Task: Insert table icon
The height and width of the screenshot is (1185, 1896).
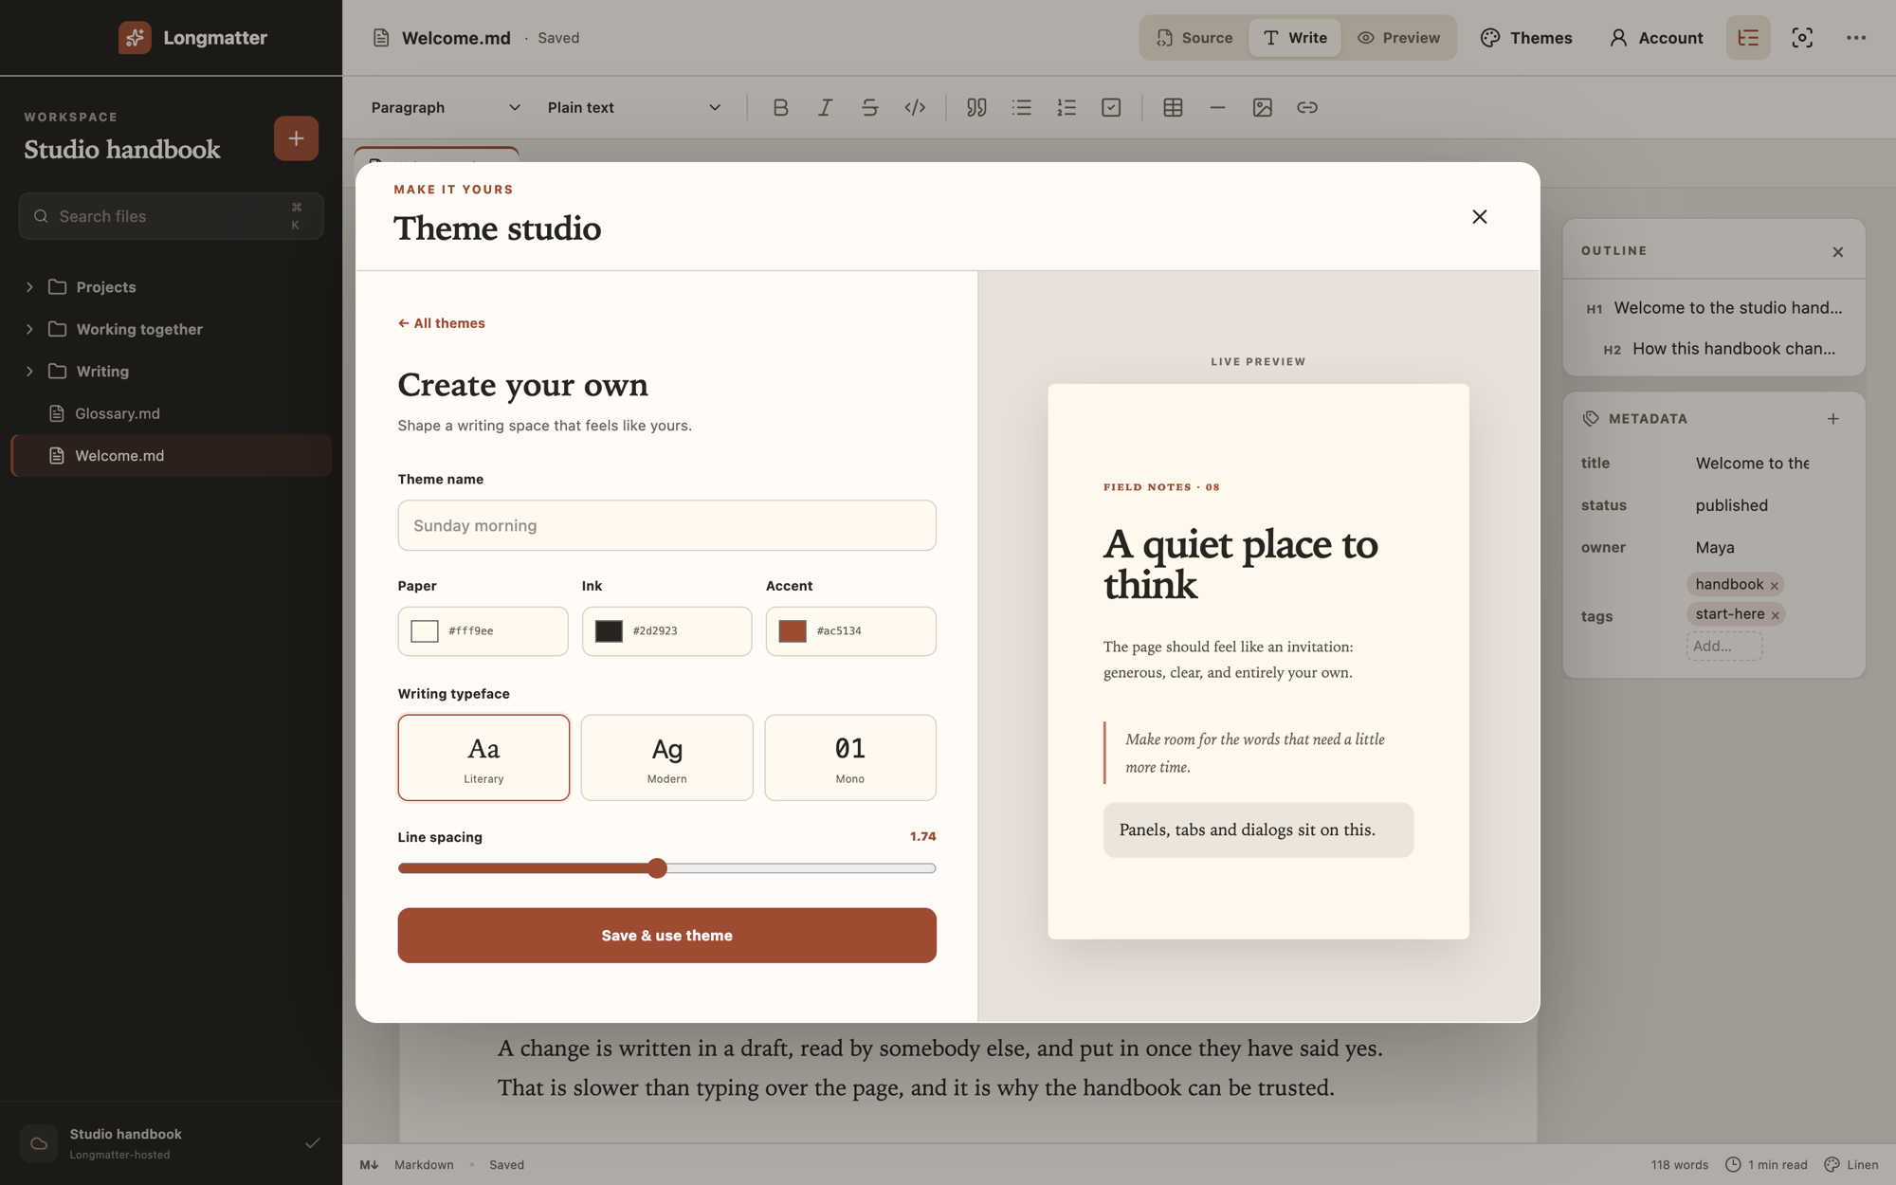Action: (1173, 107)
